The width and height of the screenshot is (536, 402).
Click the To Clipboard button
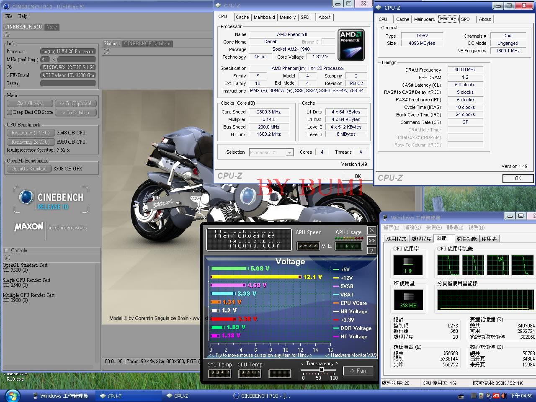click(x=75, y=103)
